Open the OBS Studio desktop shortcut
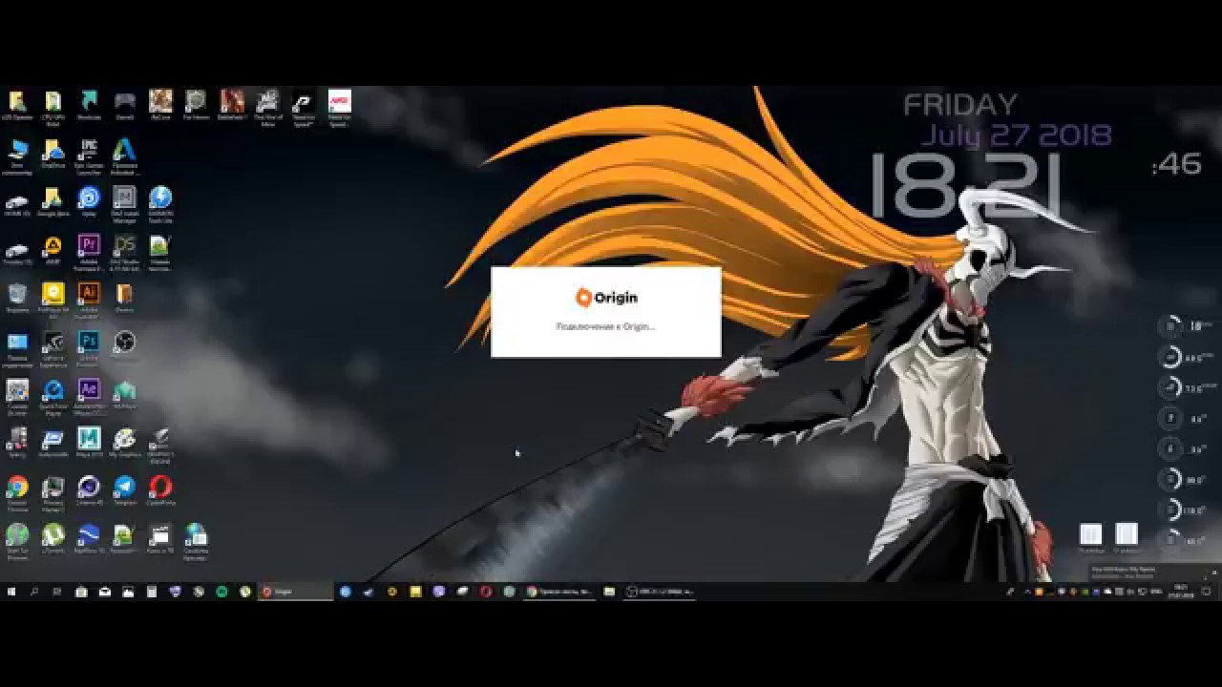The width and height of the screenshot is (1222, 687). tap(124, 347)
